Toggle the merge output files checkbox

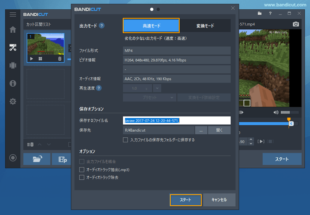82,161
